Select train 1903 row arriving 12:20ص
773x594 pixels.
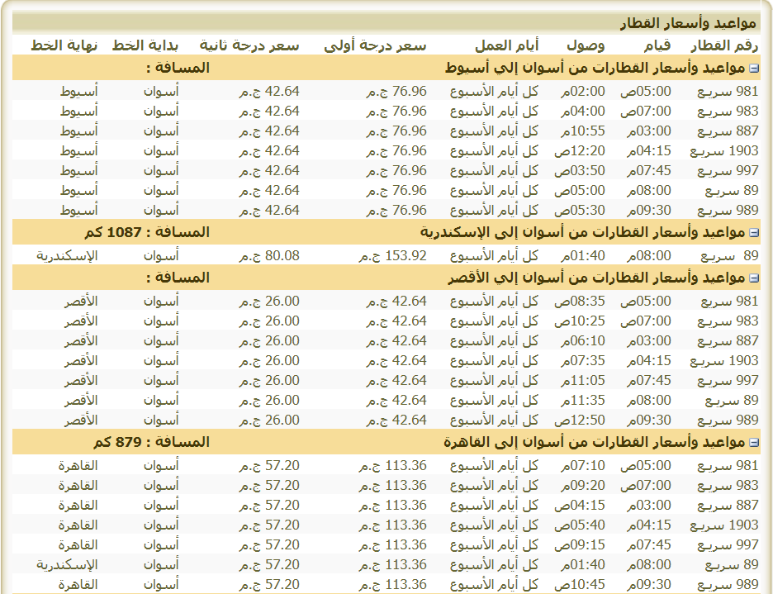(x=386, y=150)
